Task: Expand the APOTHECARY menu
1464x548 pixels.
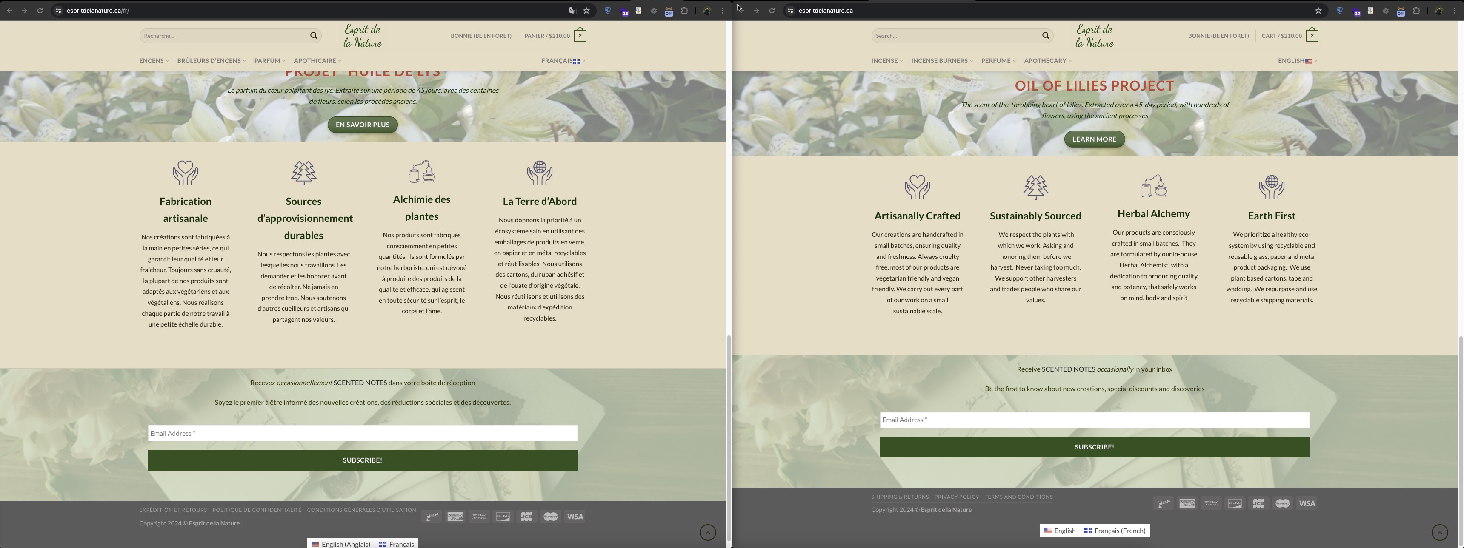Action: coord(1048,61)
